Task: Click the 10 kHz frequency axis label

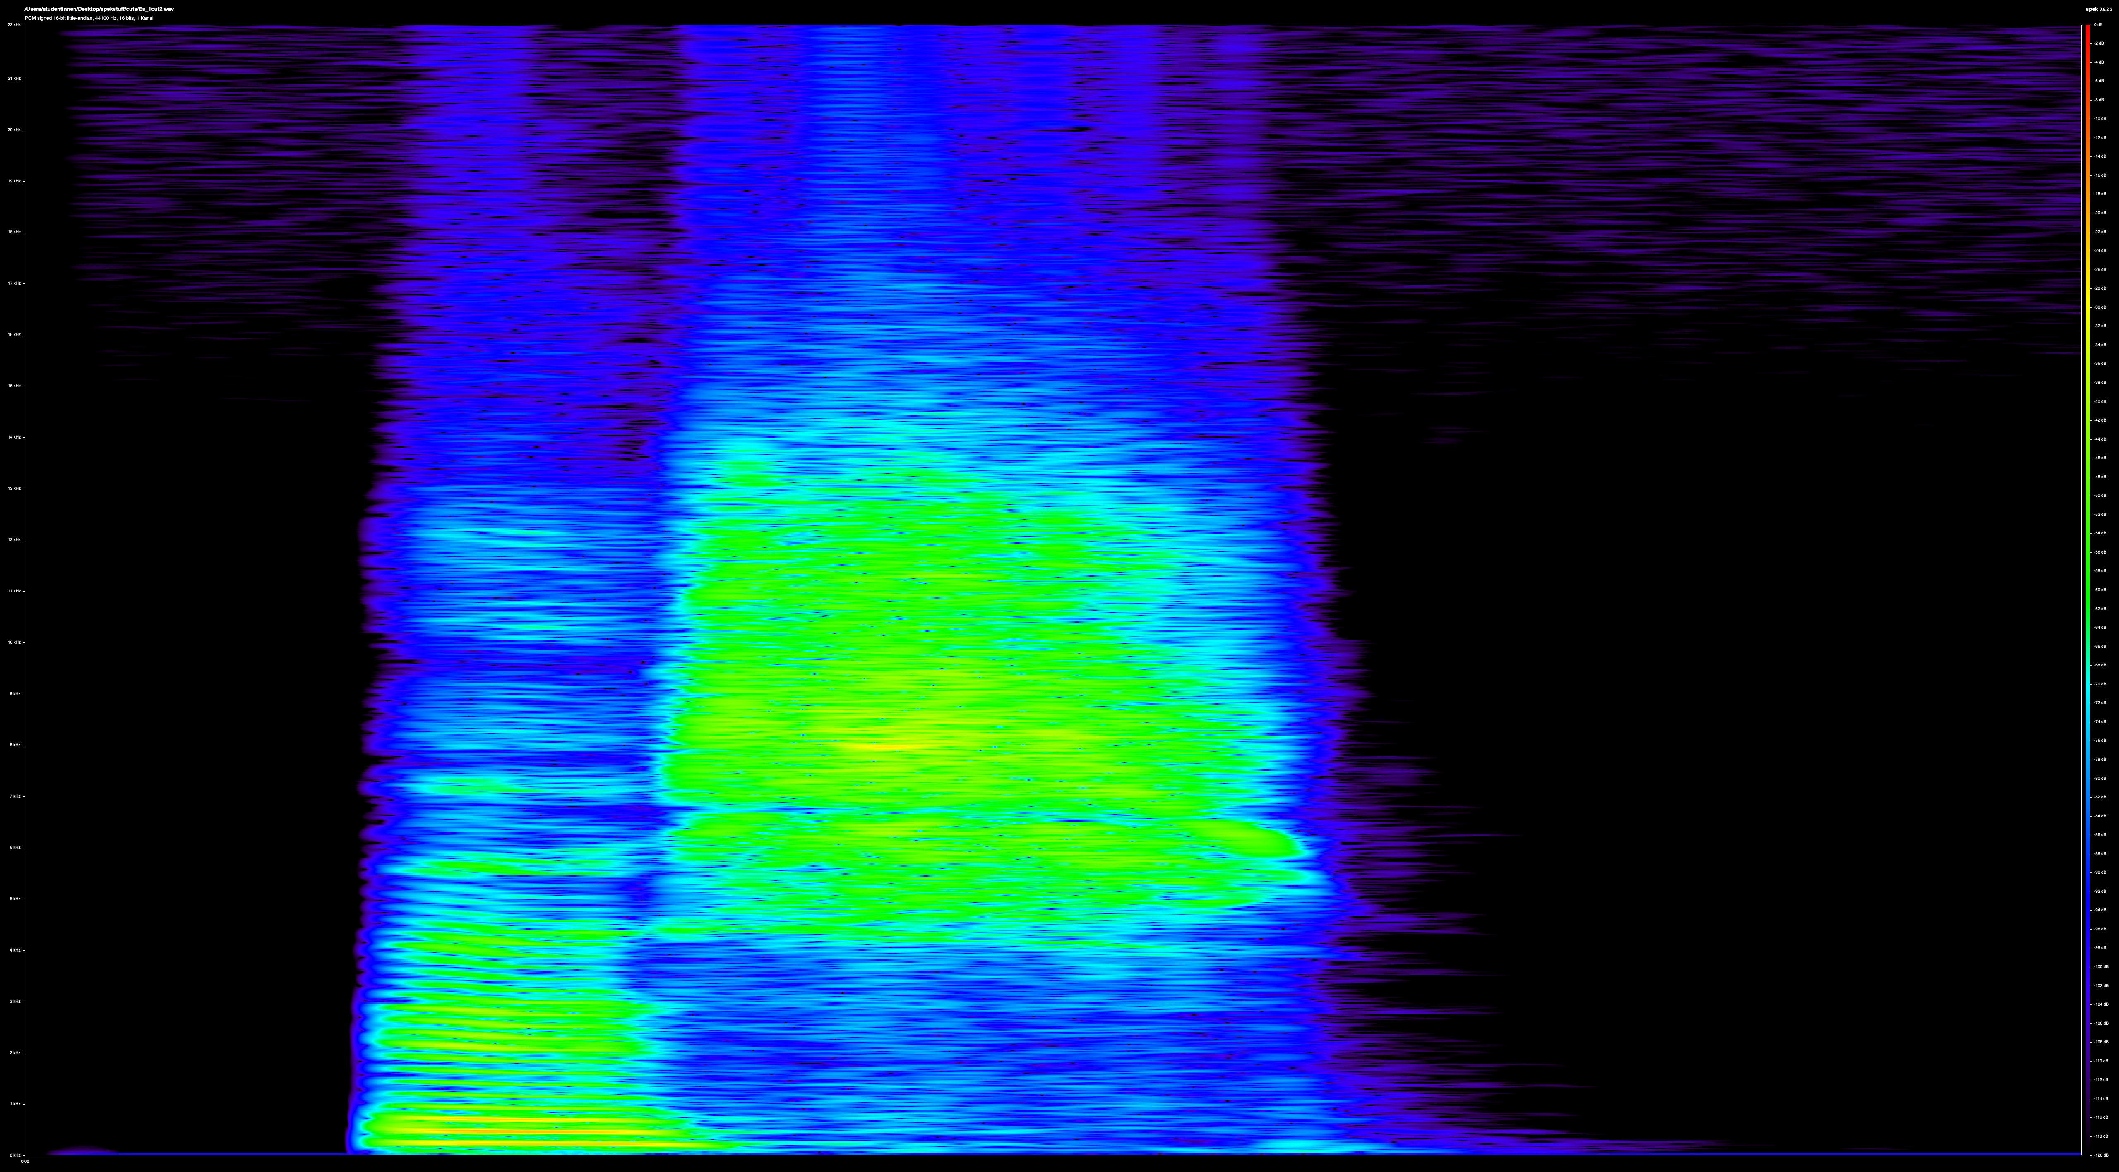Action: (x=14, y=642)
